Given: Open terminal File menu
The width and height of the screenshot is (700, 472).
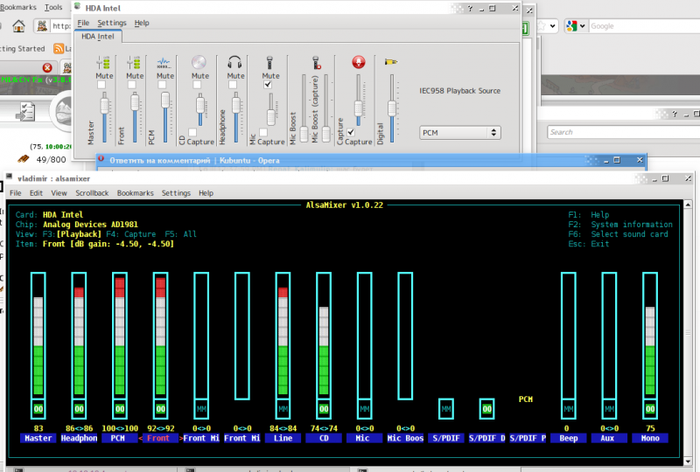Looking at the screenshot, I should pos(16,192).
